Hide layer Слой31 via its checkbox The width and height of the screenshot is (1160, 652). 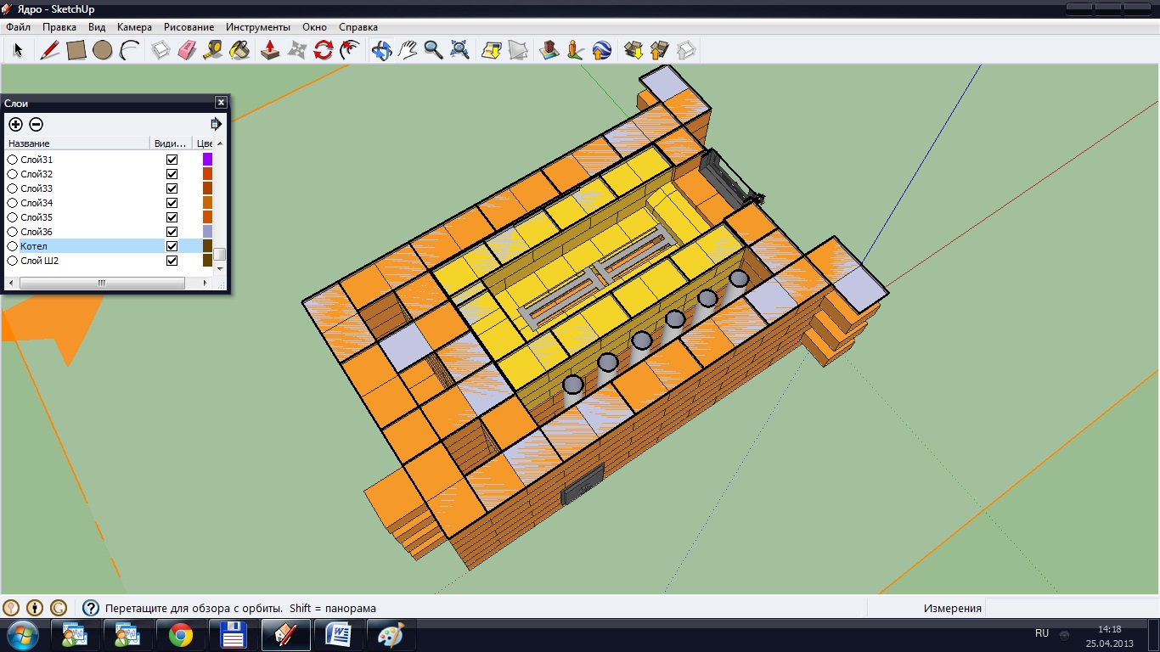click(x=172, y=160)
